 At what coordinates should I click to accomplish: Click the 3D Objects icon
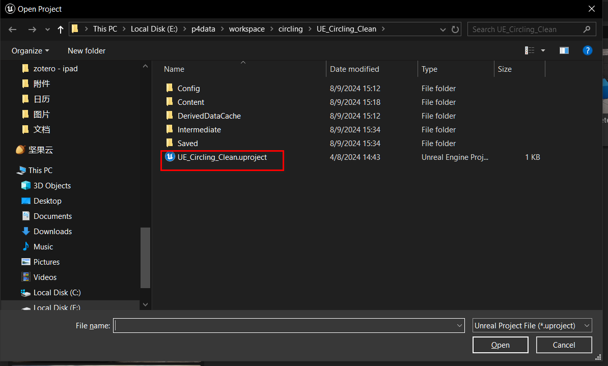pyautogui.click(x=25, y=185)
